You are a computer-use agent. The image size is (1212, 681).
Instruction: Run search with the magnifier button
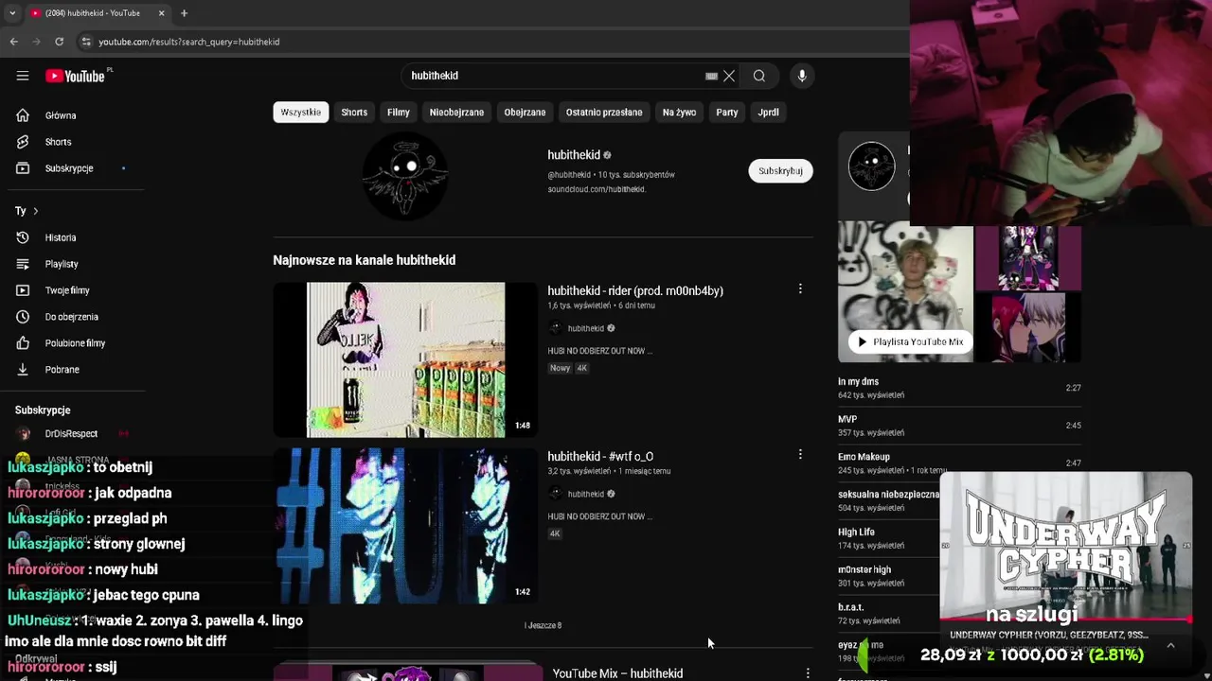(x=759, y=76)
